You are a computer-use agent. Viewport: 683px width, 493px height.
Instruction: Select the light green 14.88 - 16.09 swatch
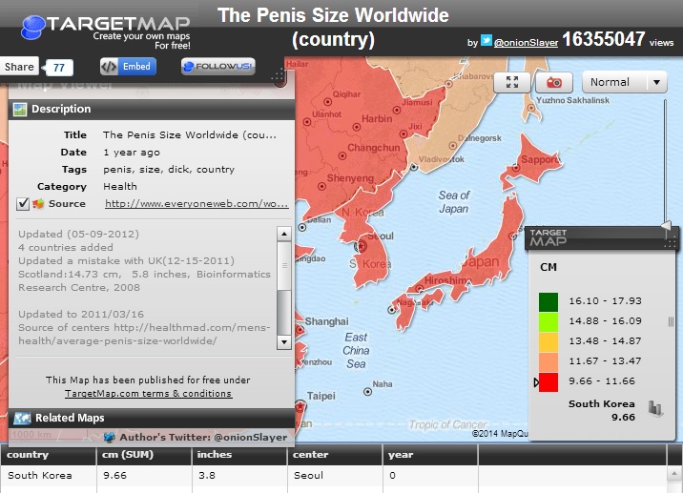[548, 322]
